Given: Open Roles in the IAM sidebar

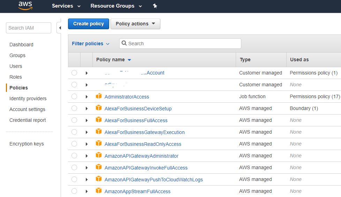Looking at the screenshot, I should point(15,77).
